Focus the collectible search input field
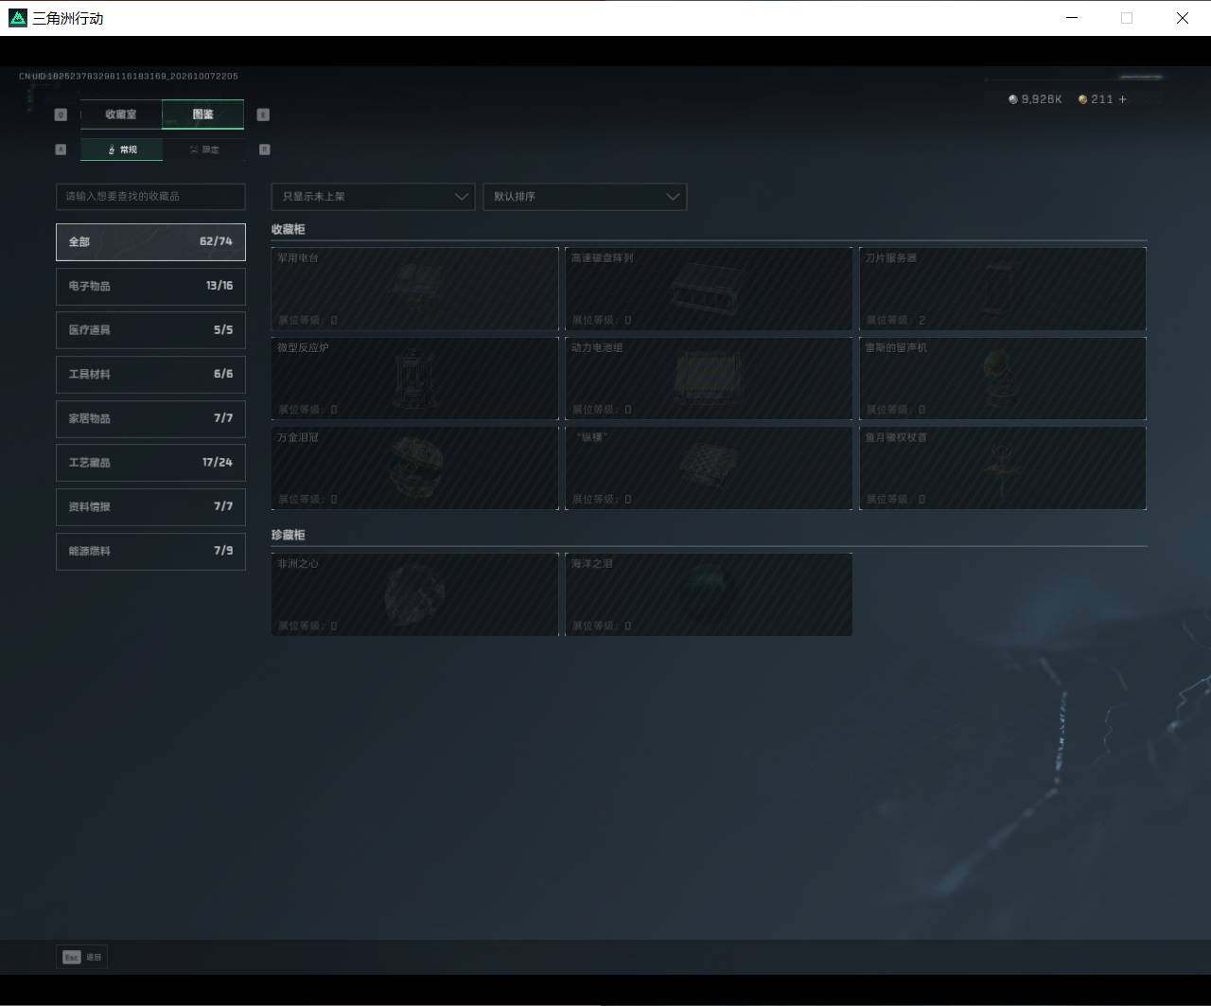1211x1006 pixels. (x=150, y=196)
